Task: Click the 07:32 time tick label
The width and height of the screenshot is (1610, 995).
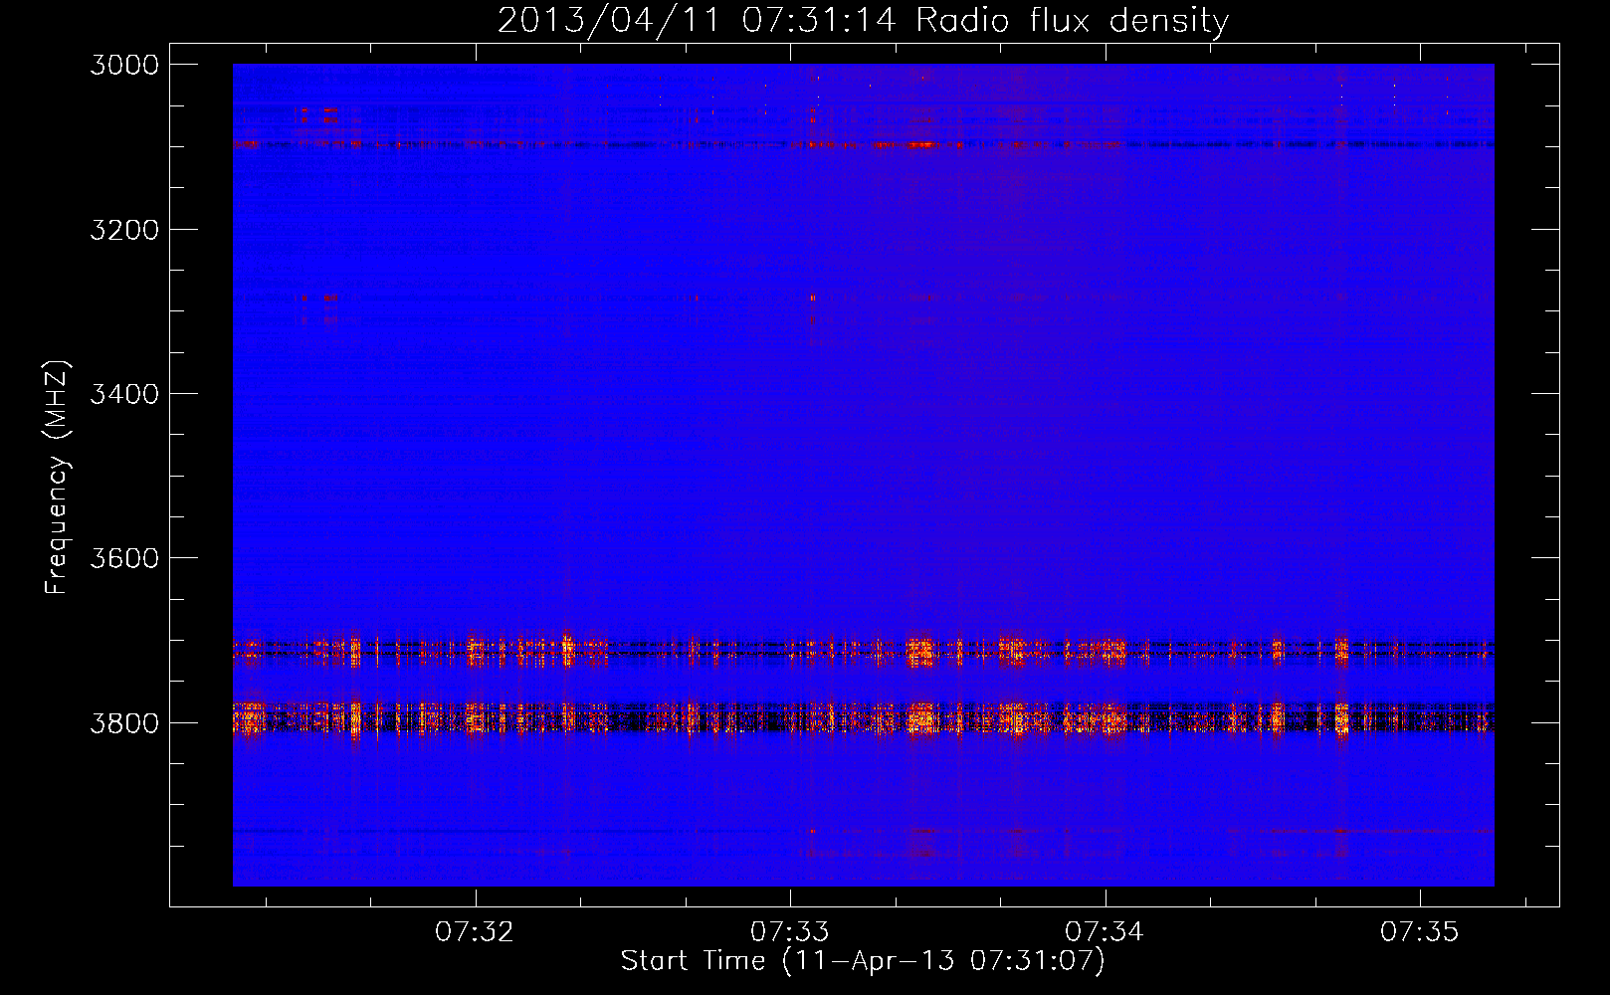Action: coord(475,931)
